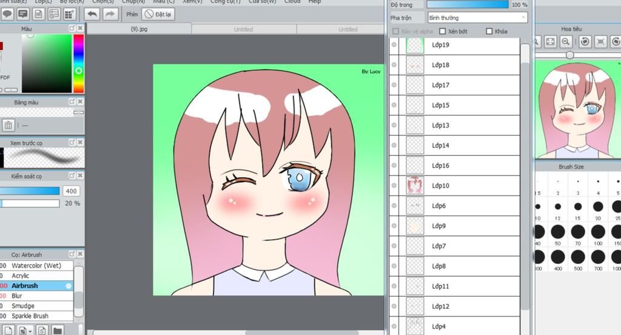Click the Độ trong opacity slider
This screenshot has height=335, width=621.
click(468, 5)
